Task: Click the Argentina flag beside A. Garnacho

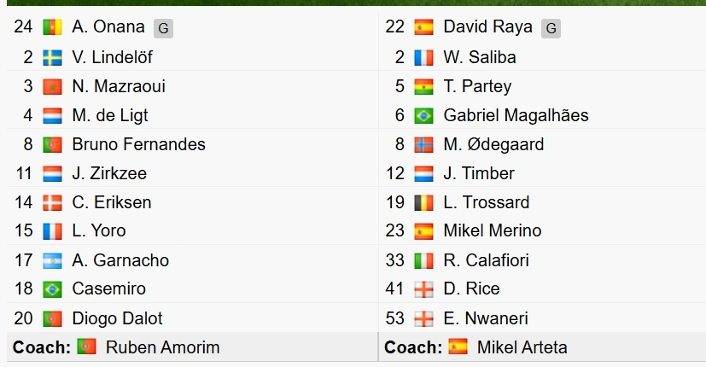Action: pos(52,260)
